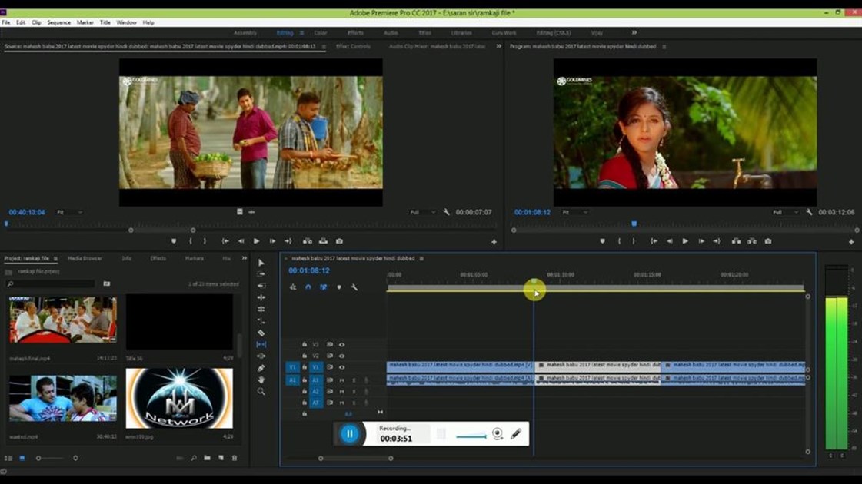Select the Pen tool
The width and height of the screenshot is (862, 484).
pos(261,368)
